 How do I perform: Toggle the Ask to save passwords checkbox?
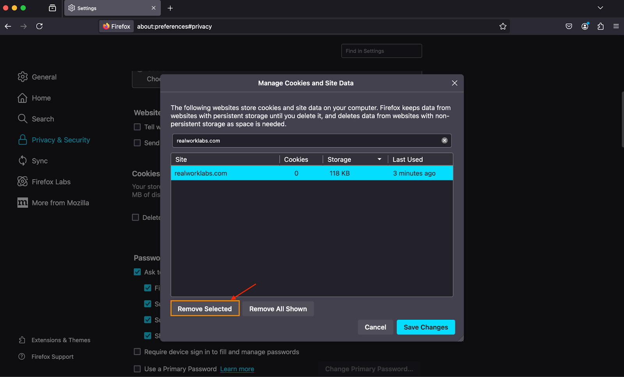pos(137,272)
